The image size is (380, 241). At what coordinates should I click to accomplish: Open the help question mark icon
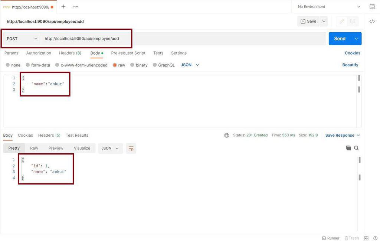(x=376, y=238)
